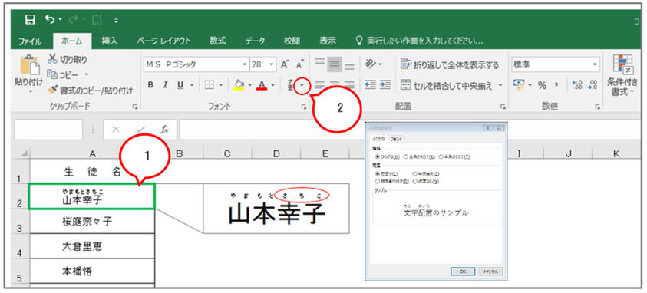Image resolution: width=647 pixels, height=293 pixels.
Task: Expand the font color dropdown arrow
Action: pos(272,85)
